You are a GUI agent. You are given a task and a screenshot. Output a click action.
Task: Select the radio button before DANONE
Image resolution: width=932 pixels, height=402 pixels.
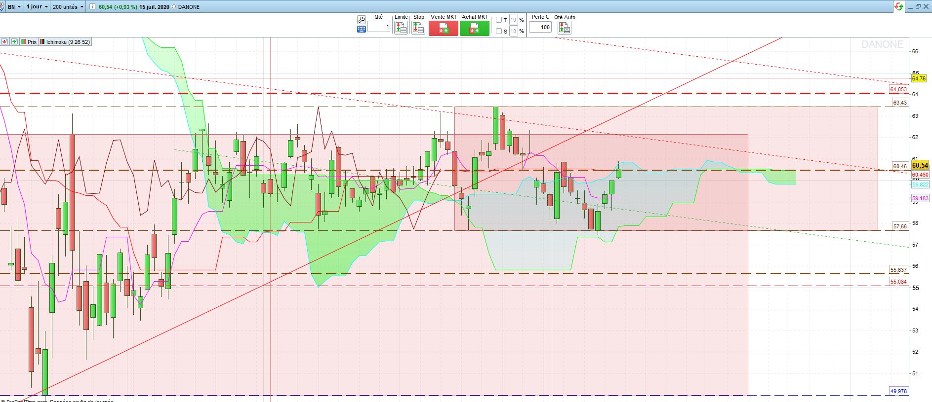click(174, 7)
